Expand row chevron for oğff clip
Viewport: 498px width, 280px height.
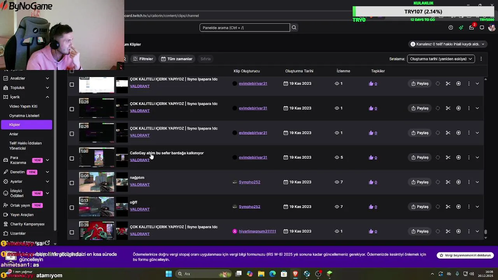pos(477,206)
